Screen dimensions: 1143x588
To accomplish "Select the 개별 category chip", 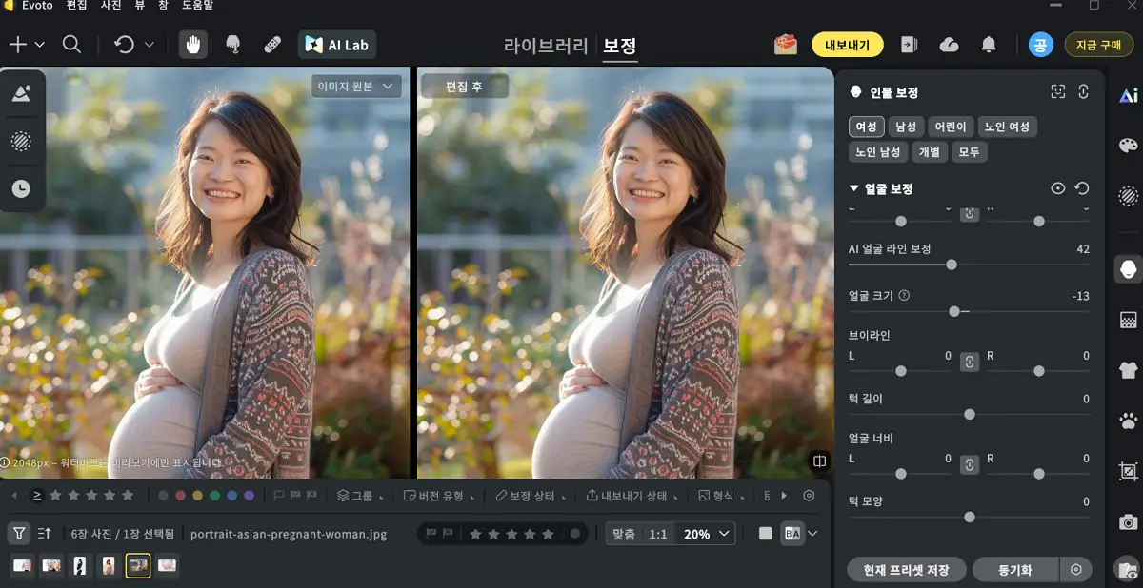I will tap(931, 152).
